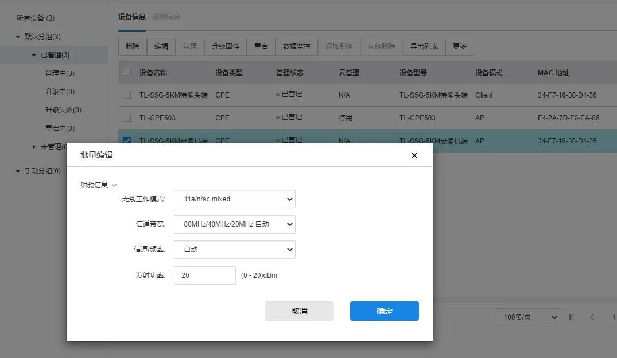Open the 100条/页 page size dropdown
Image resolution: width=617 pixels, height=358 pixels.
click(x=526, y=317)
